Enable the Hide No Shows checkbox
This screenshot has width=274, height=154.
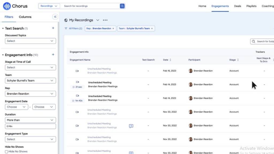coord(6,151)
